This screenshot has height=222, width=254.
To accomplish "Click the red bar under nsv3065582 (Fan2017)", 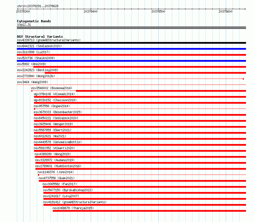I will pyautogui.click(x=144, y=187).
